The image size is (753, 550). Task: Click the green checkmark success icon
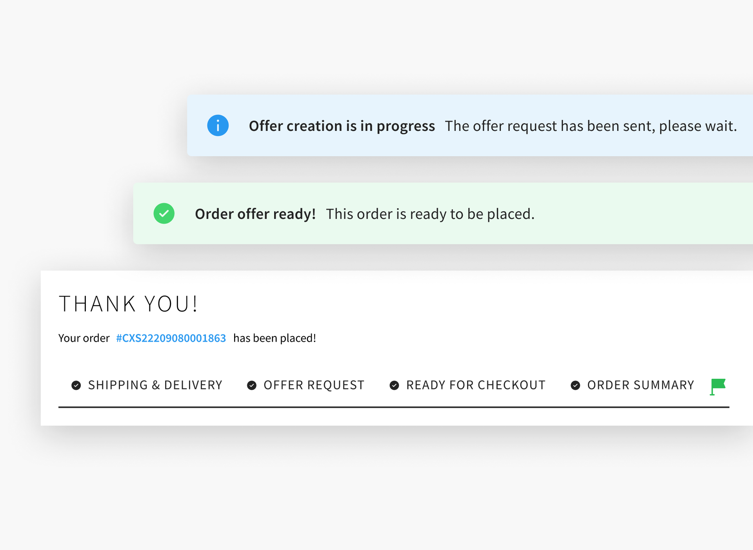coord(164,213)
